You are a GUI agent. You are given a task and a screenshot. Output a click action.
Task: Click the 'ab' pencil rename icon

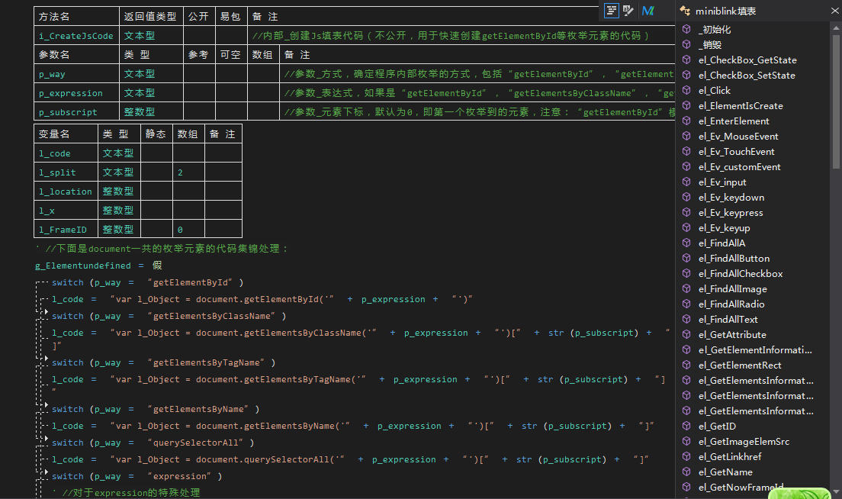click(628, 10)
